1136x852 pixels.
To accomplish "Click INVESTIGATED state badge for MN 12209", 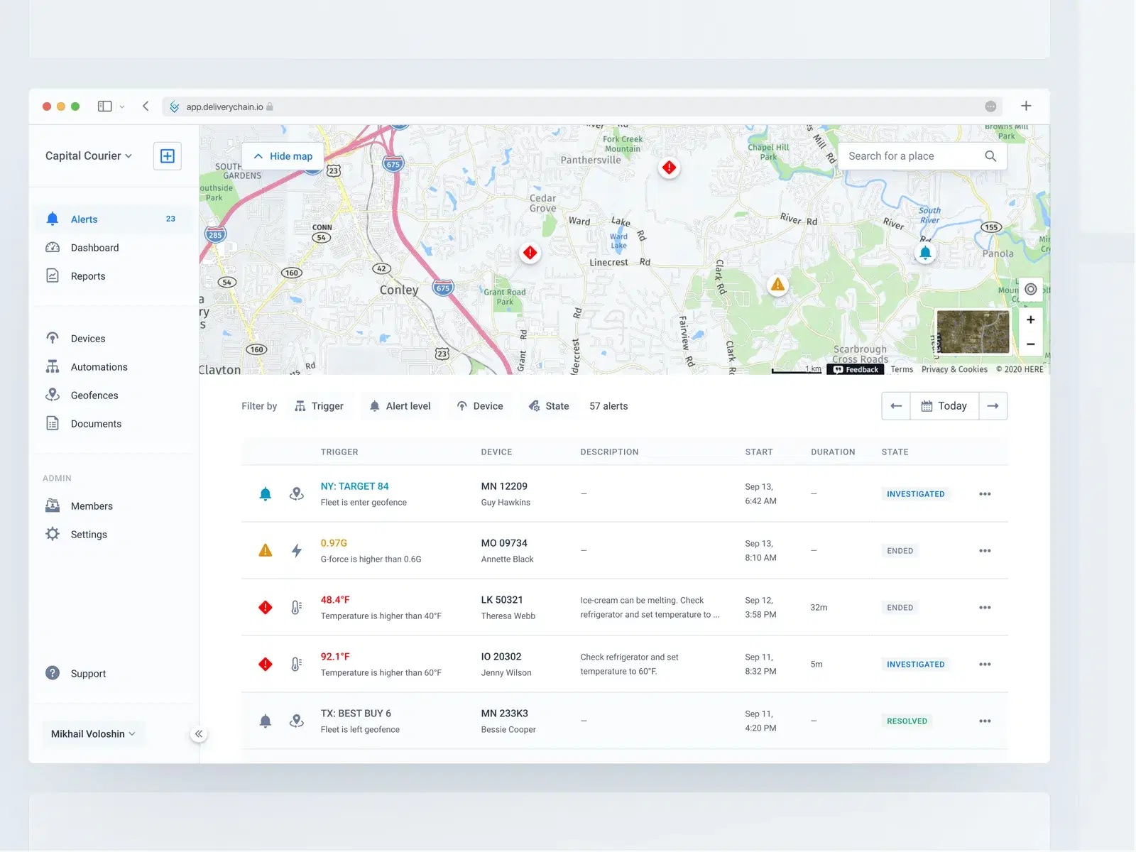I will coord(915,494).
